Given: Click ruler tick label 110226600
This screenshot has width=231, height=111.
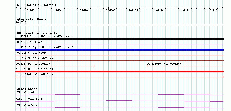Looking at the screenshot, I should click(x=56, y=10).
